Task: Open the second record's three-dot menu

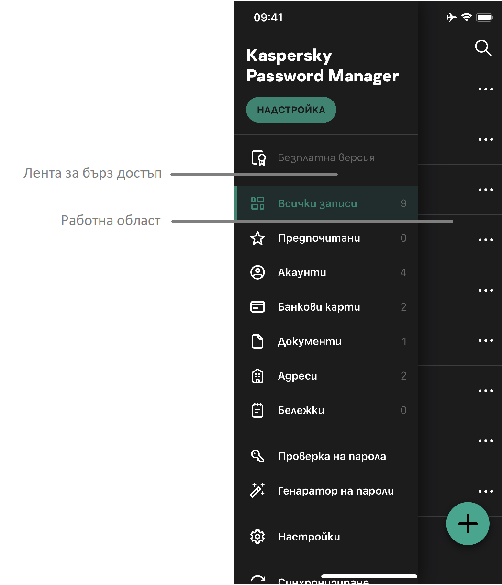Action: (485, 139)
